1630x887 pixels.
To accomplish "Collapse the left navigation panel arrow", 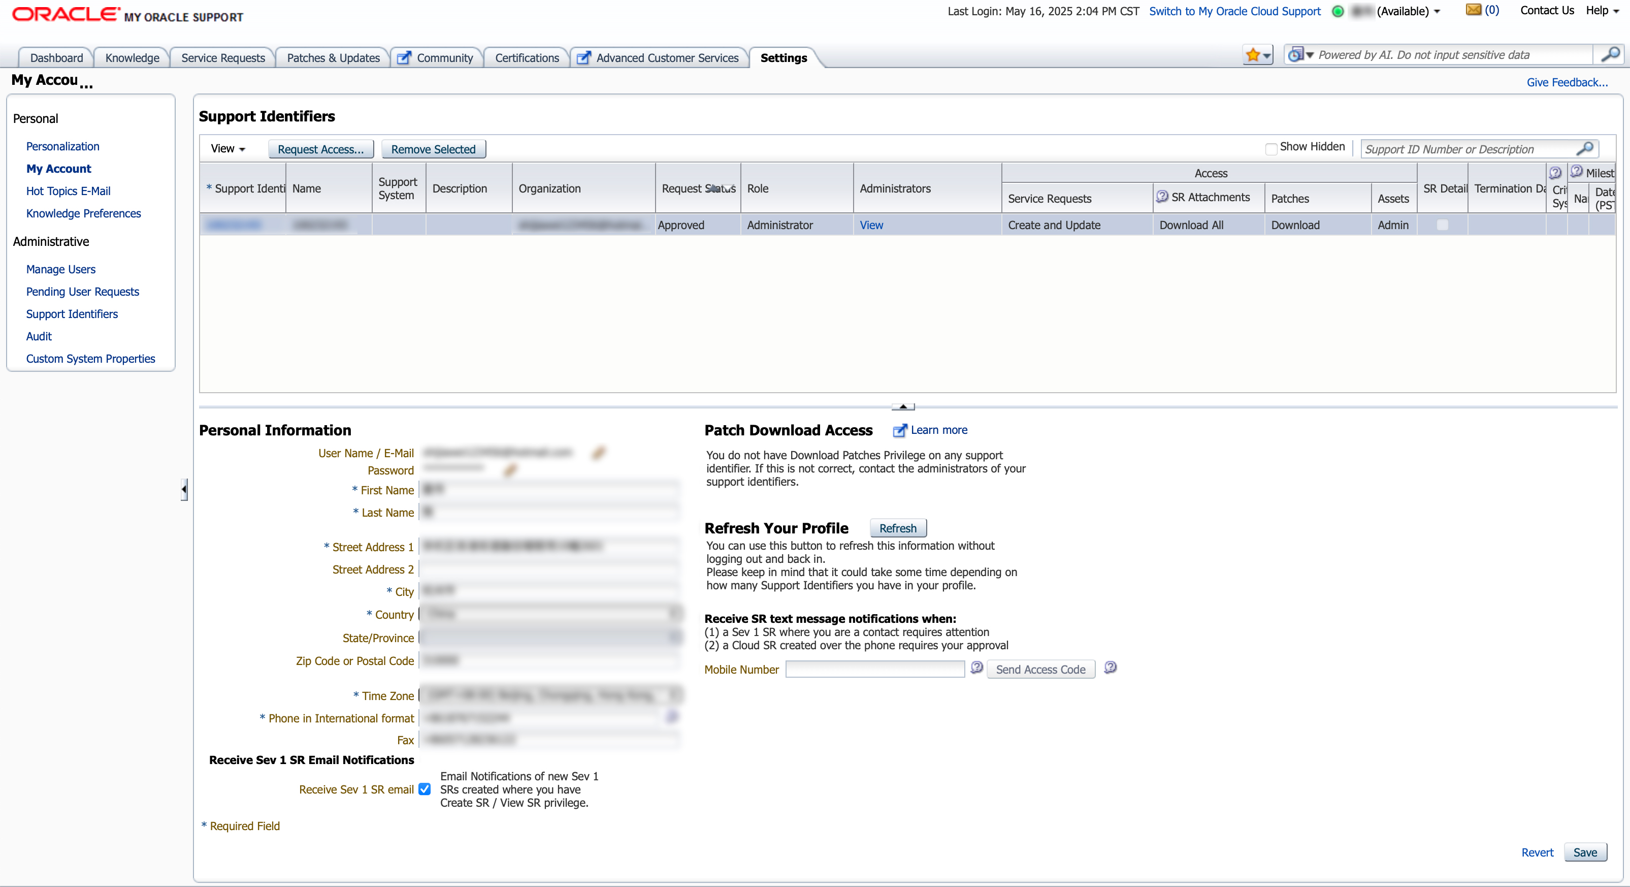I will coord(183,489).
